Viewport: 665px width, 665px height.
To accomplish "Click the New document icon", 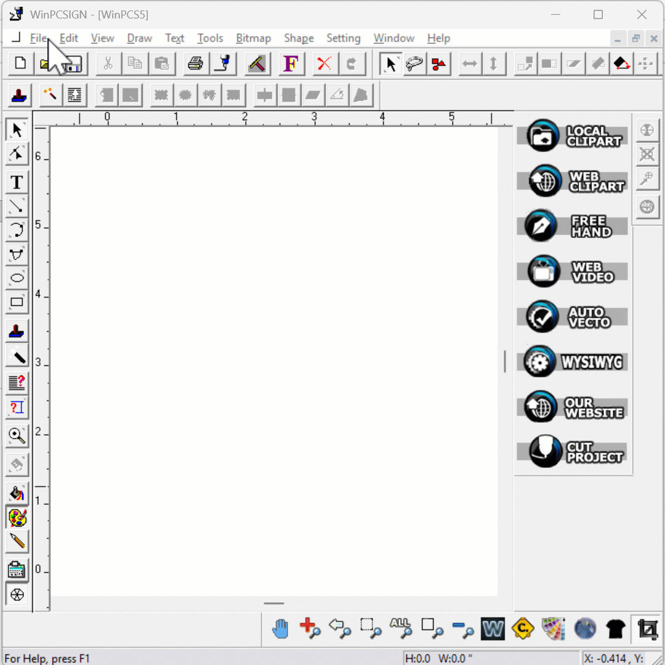I will point(20,63).
